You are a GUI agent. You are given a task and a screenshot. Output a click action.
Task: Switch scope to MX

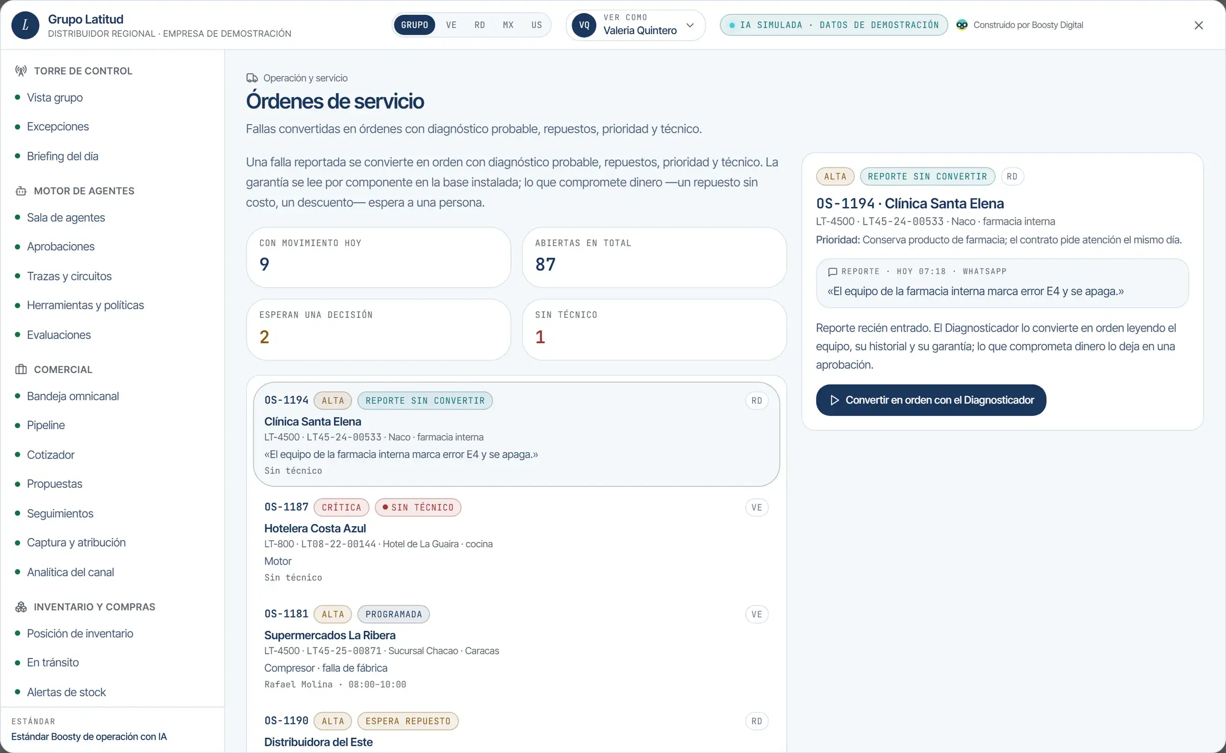508,25
